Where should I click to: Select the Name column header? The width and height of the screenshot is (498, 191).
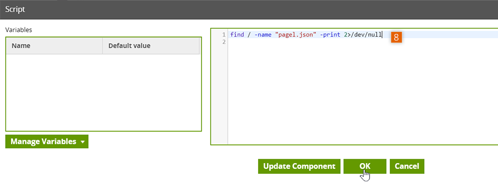click(x=54, y=46)
